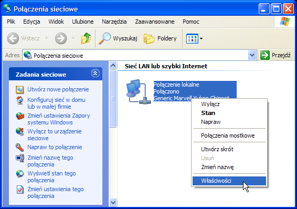Click the forward arrow navigation icon
297x209 pixels.
point(61,38)
